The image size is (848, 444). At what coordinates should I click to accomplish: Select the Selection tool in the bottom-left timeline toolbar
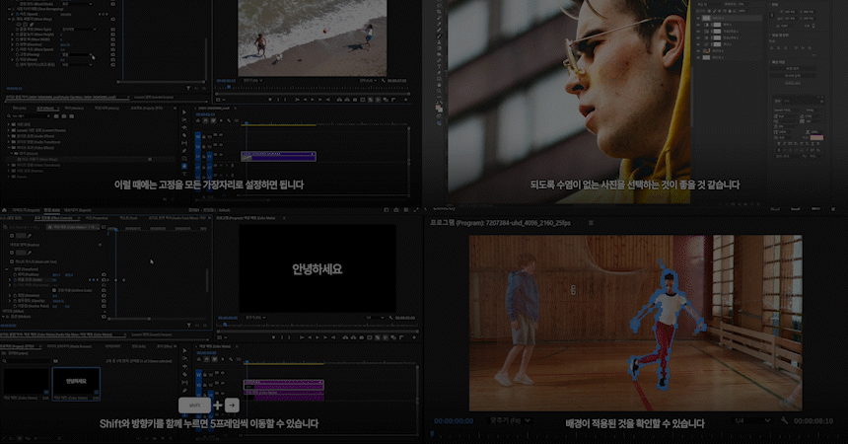click(x=184, y=349)
